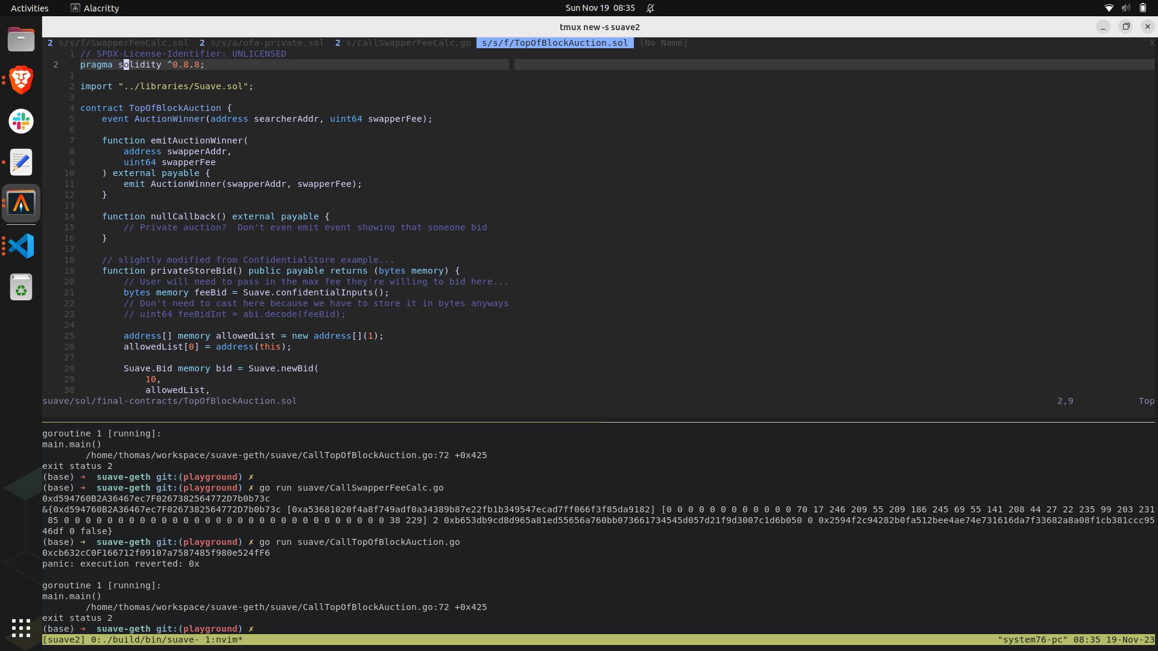1158x651 pixels.
Task: Launch Brave browser from the dock
Action: pyautogui.click(x=21, y=80)
